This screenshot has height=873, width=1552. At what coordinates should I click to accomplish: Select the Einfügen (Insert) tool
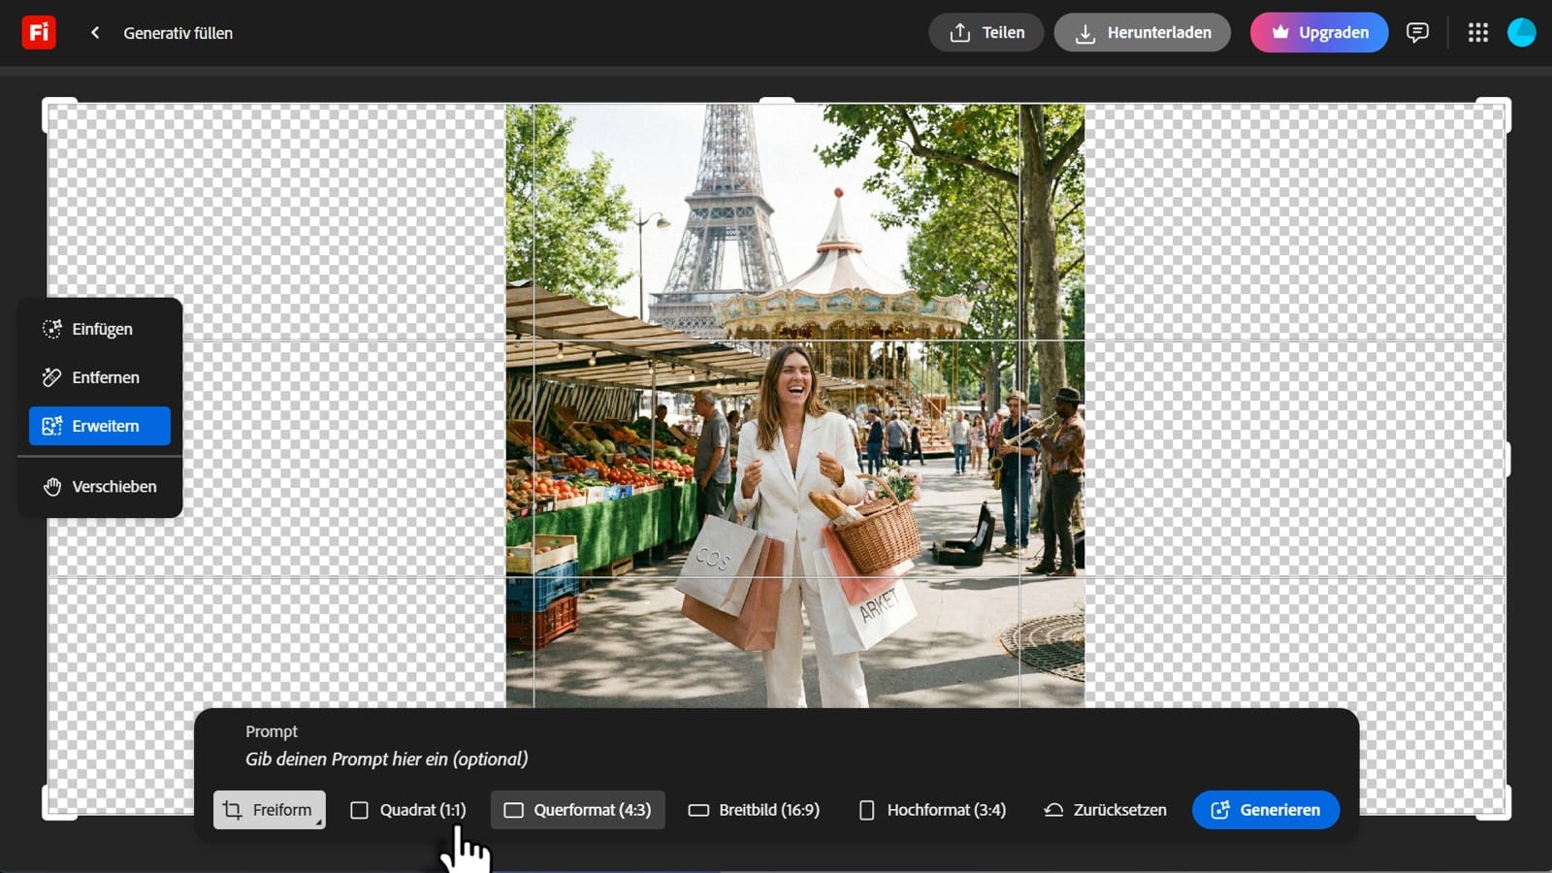[x=101, y=329]
